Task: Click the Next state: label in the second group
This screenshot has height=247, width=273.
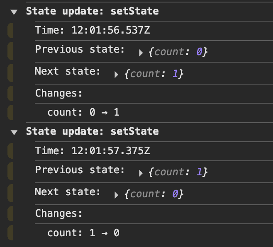Action: [68, 192]
